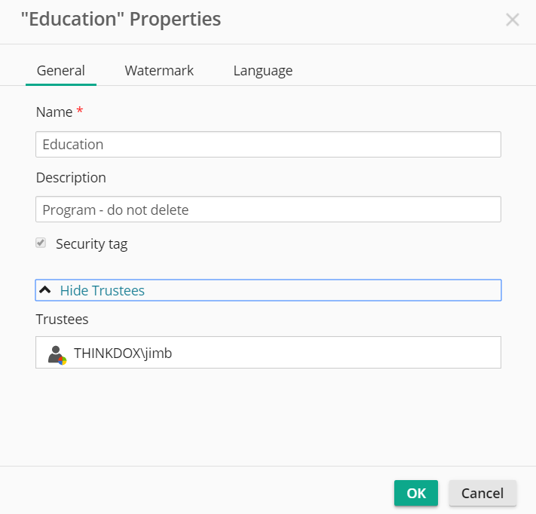Confirm changes with the OK button
This screenshot has height=514, width=536.
tap(416, 493)
